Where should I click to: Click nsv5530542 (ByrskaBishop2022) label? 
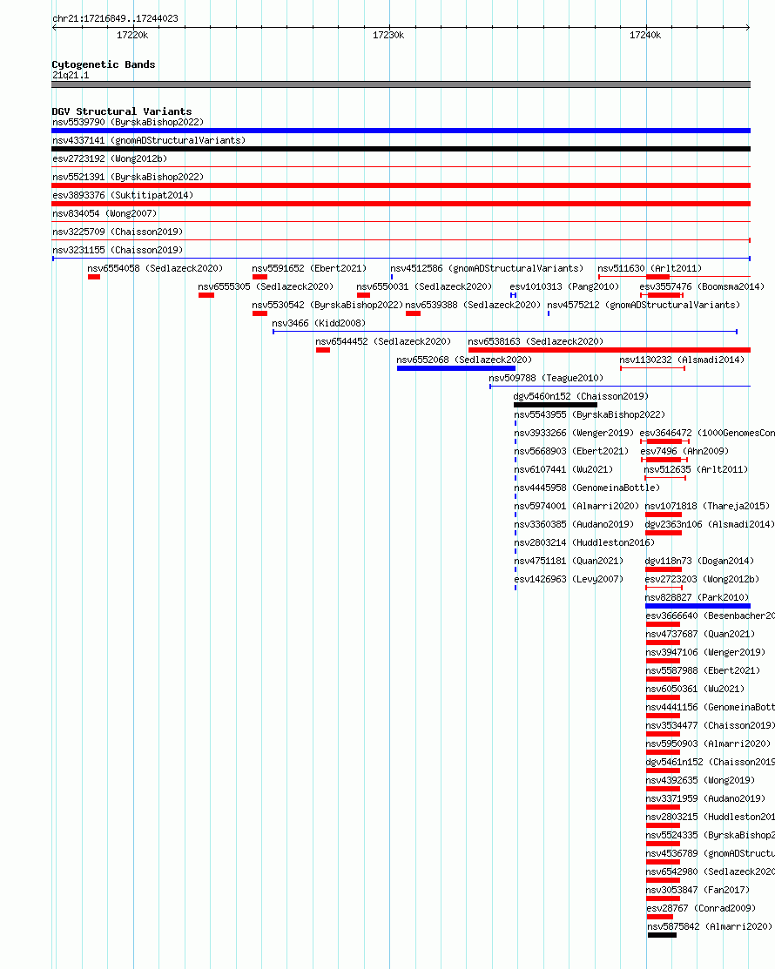pyautogui.click(x=327, y=306)
